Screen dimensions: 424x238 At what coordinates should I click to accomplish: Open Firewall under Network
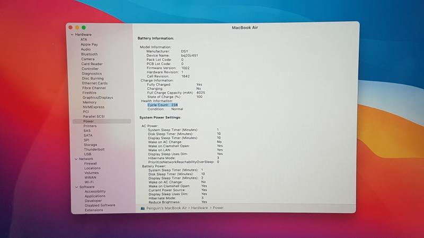coord(91,163)
